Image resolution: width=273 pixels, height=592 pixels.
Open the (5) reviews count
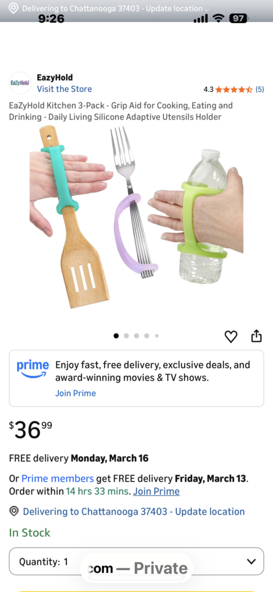point(260,90)
